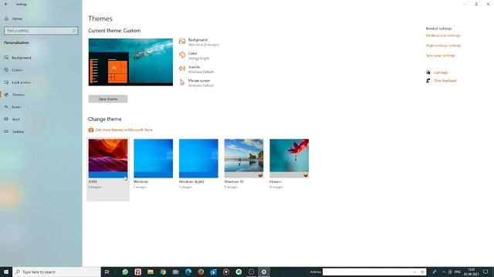Image resolution: width=494 pixels, height=277 pixels.
Task: Click the Get help chat icon
Action: [x=428, y=72]
